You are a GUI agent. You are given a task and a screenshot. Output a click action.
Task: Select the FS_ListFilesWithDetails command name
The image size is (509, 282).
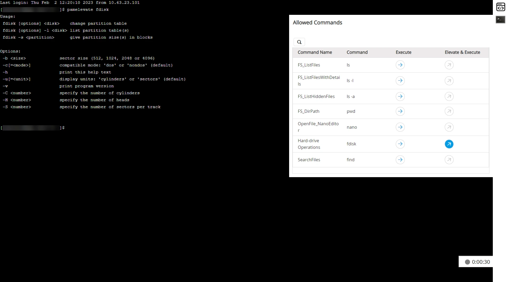pos(319,80)
